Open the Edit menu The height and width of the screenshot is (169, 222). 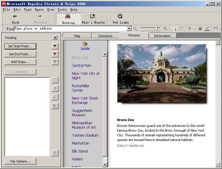click(17, 10)
